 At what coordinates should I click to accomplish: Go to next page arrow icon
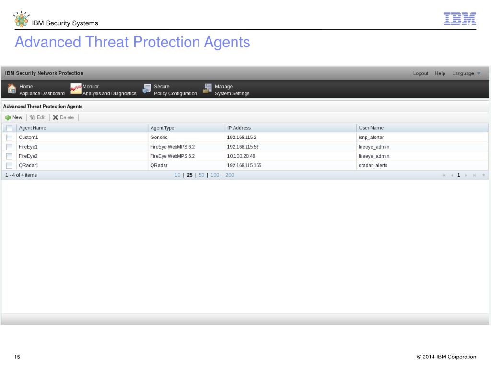tap(466, 175)
